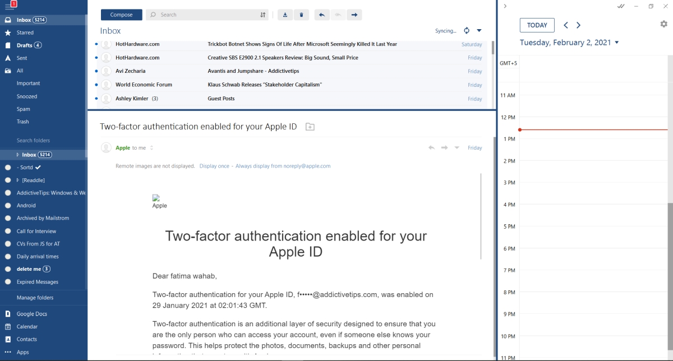
Task: Click the trash delete icon in toolbar
Action: pyautogui.click(x=301, y=15)
